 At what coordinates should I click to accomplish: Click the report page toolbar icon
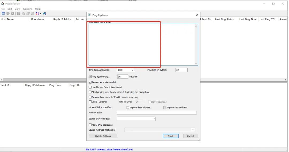click(x=33, y=13)
